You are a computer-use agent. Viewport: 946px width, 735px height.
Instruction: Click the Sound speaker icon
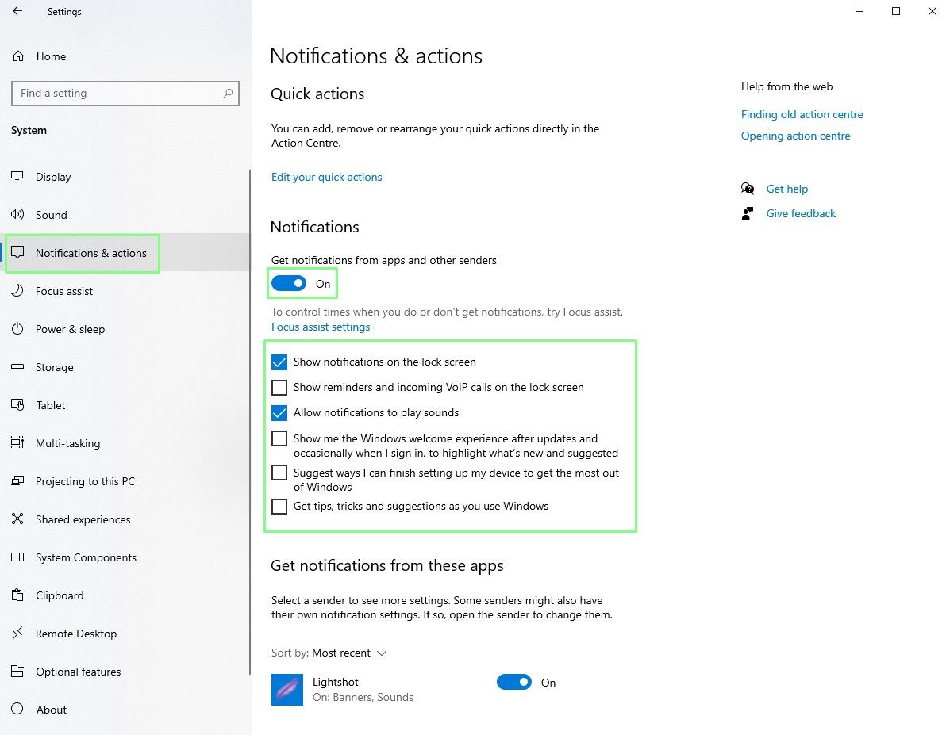click(18, 215)
